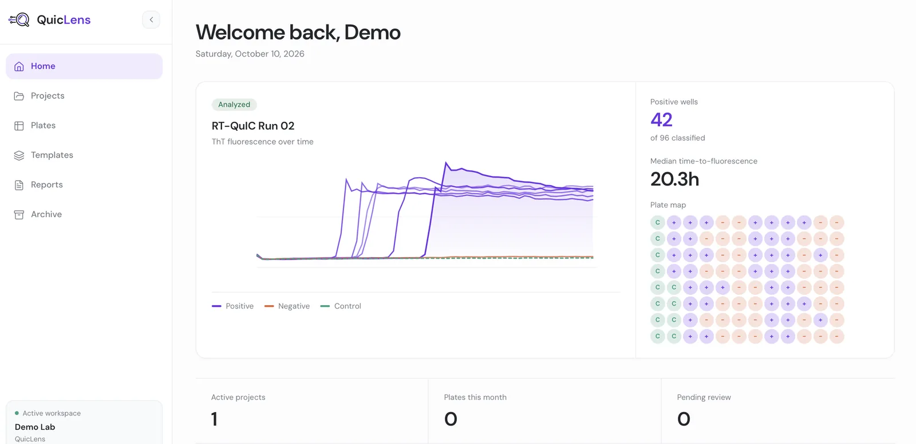Open the Reports document icon
Viewport: 916px width, 444px height.
pos(19,185)
